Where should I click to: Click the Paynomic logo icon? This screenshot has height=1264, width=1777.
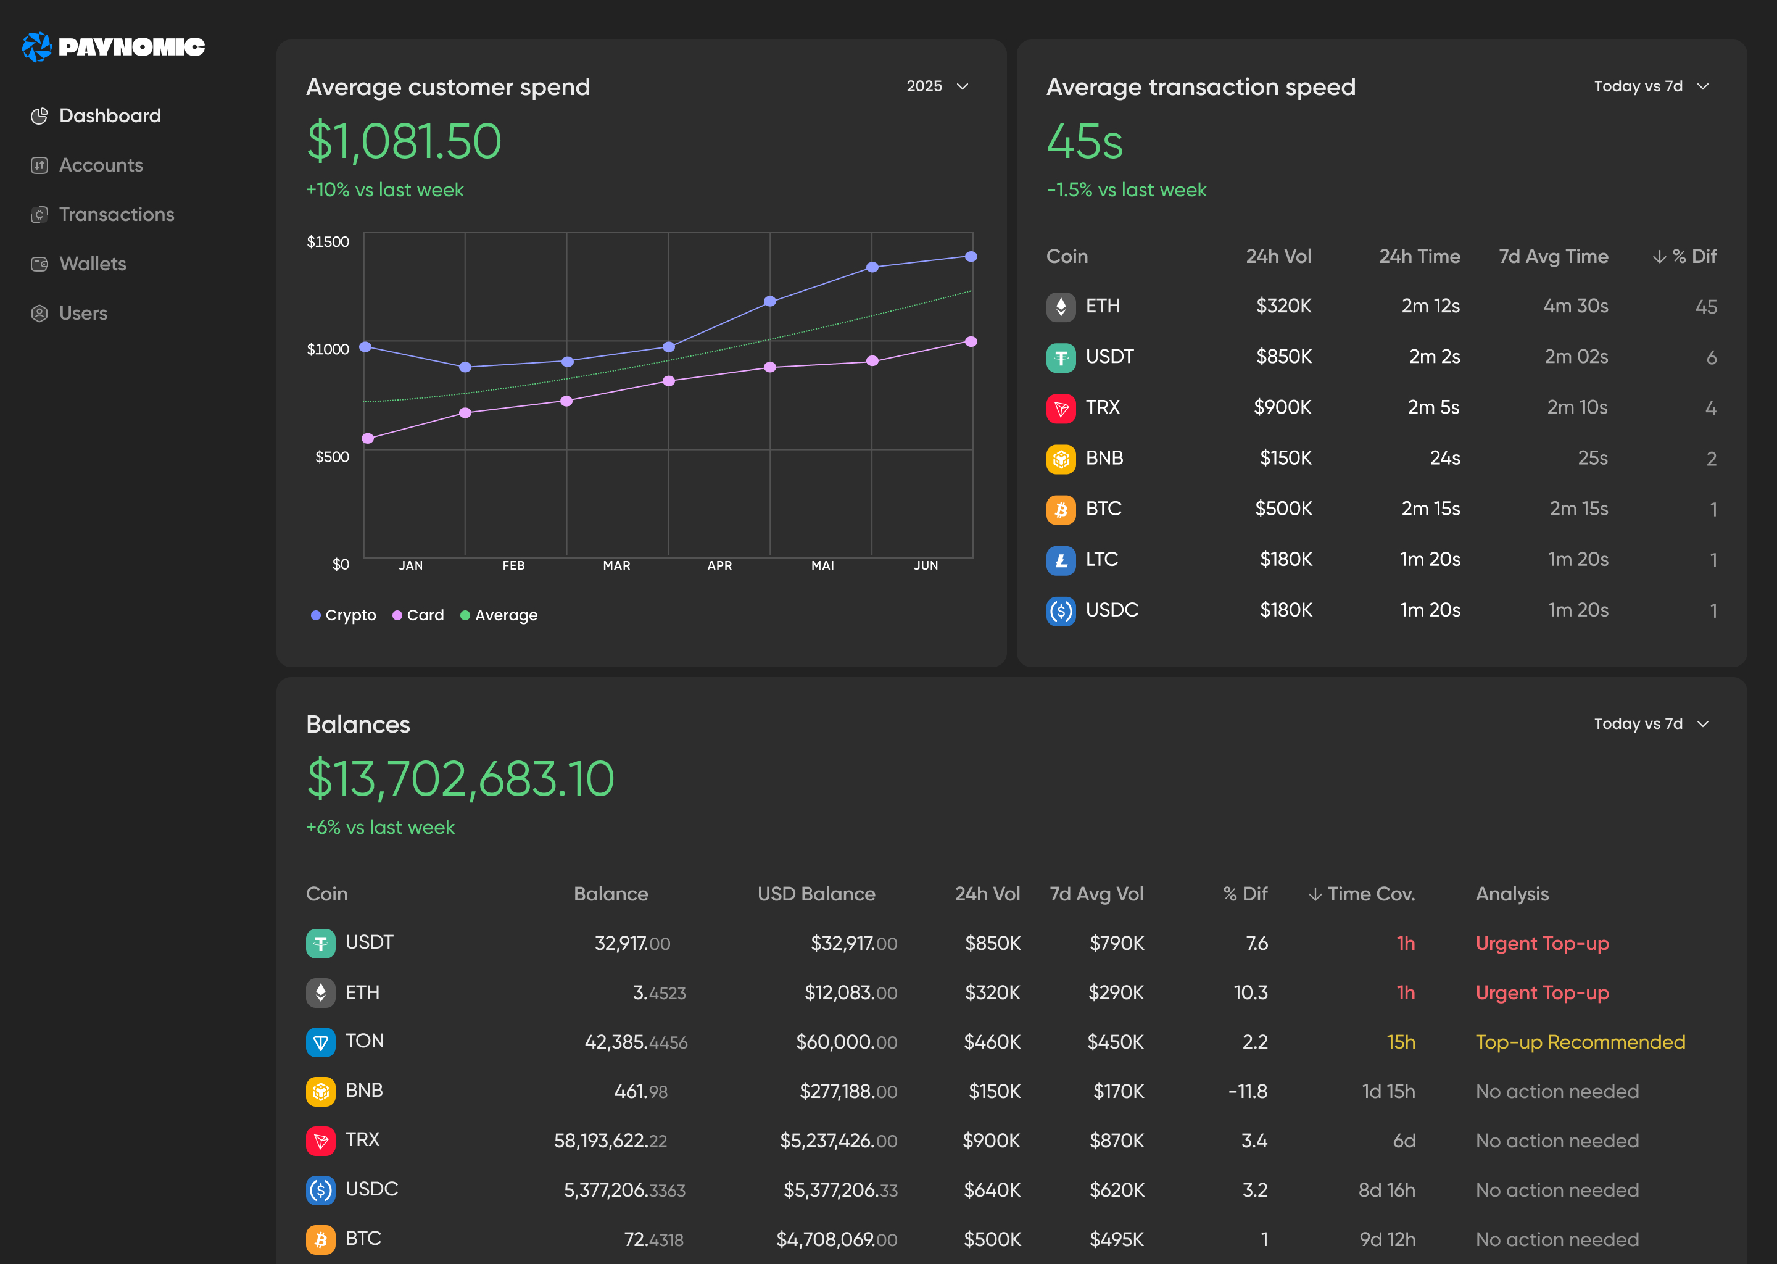click(36, 47)
